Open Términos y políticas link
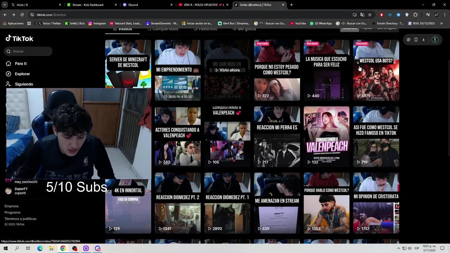 pos(20,219)
